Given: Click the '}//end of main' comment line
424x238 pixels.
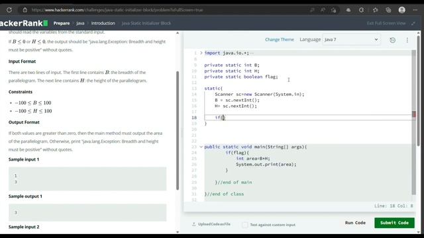Looking at the screenshot, I should [233, 182].
